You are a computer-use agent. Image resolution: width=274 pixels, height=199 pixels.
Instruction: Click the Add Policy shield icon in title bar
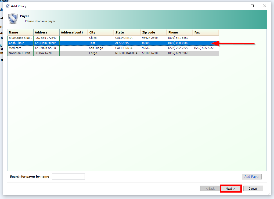pos(8,6)
